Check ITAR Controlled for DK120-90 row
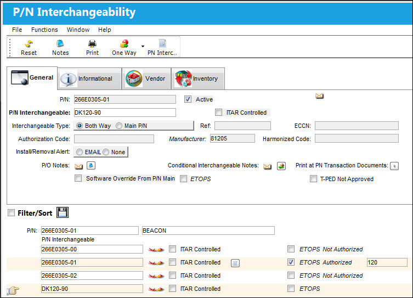The width and height of the screenshot is (413, 298). tap(173, 289)
